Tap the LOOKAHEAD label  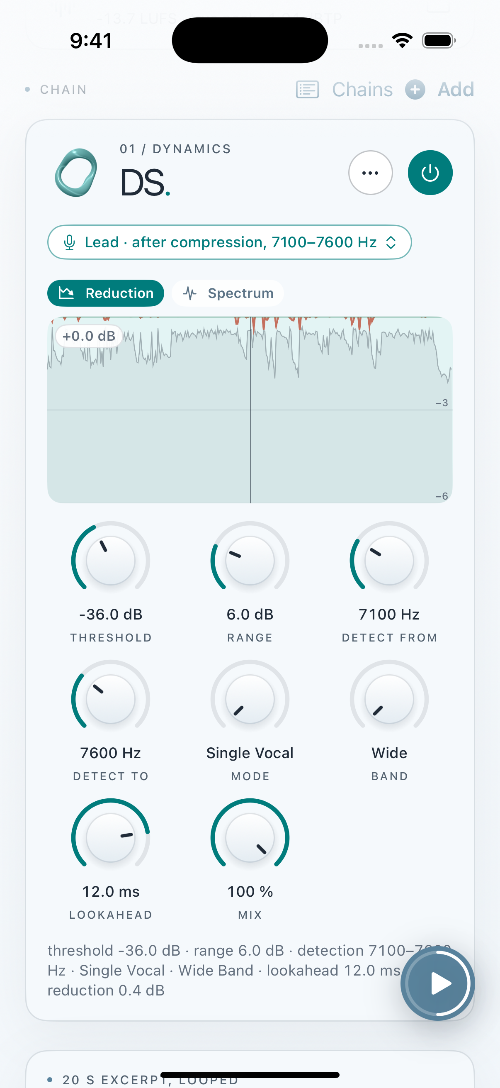[x=111, y=915]
